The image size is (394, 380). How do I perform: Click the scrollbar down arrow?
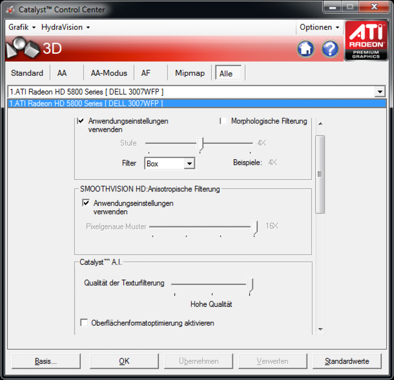point(320,329)
